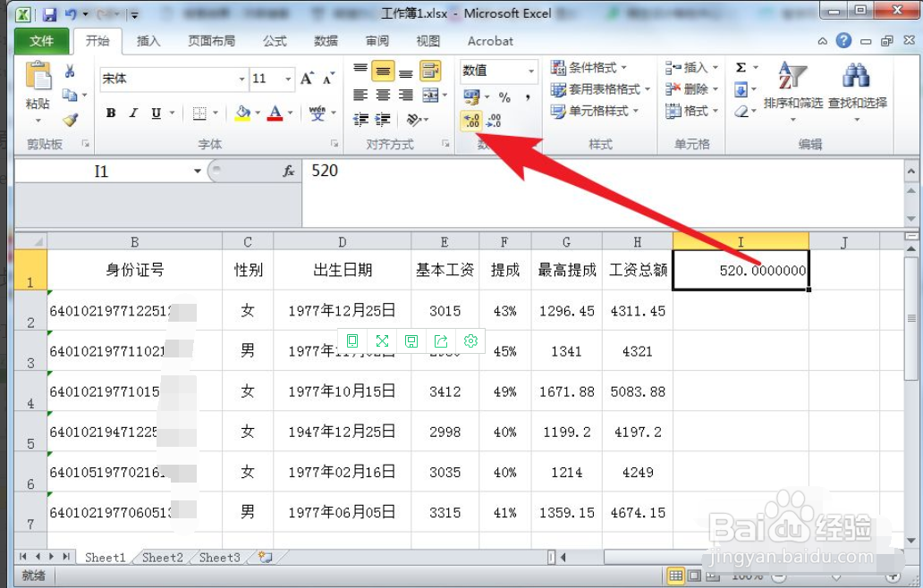This screenshot has height=588, width=923.
Task: Align text left
Action: tap(360, 95)
